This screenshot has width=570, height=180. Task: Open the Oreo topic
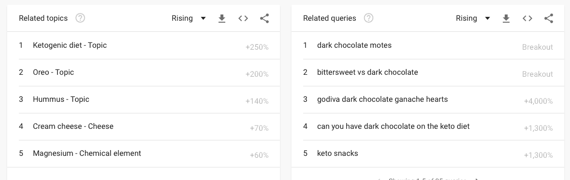(x=144, y=72)
